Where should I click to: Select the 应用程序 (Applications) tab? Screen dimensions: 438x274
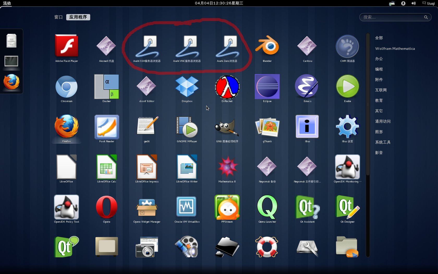78,17
